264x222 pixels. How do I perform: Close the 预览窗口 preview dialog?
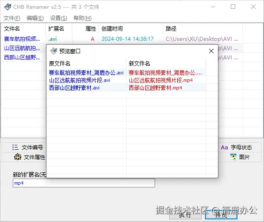211,51
